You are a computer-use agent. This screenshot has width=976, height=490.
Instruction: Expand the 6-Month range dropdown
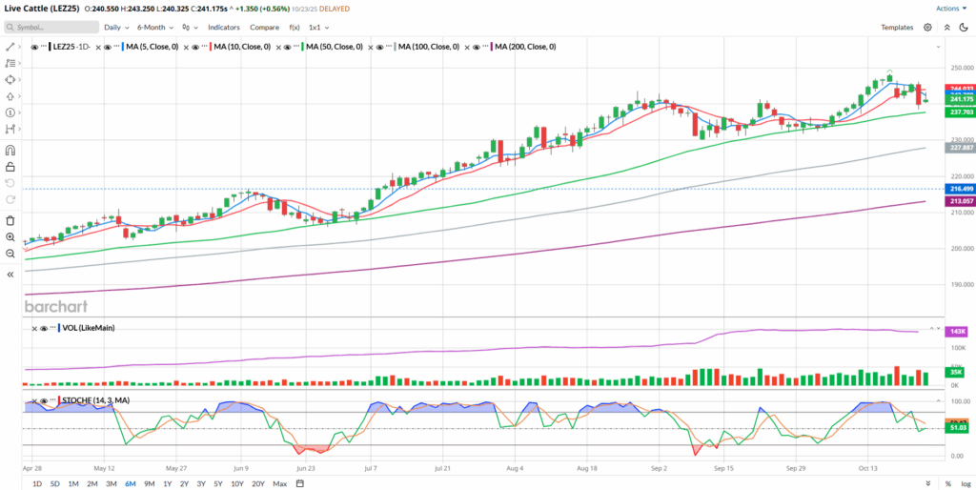[x=155, y=28]
